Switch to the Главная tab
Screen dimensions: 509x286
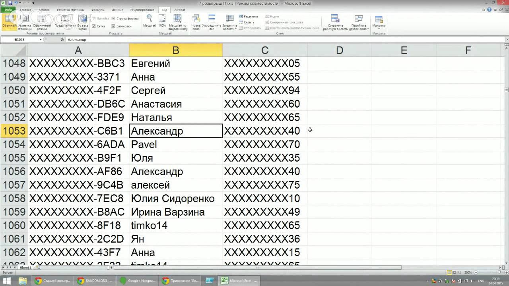point(25,10)
